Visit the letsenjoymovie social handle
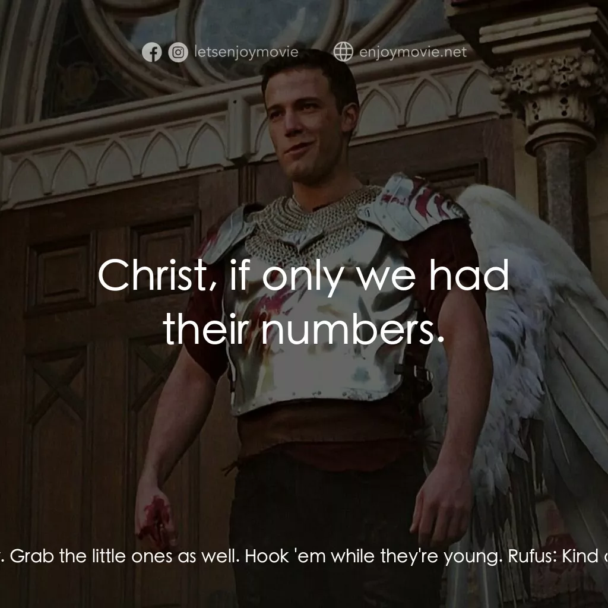The height and width of the screenshot is (608, 608). pos(246,52)
